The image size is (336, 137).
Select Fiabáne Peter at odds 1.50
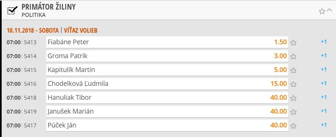coord(167,42)
